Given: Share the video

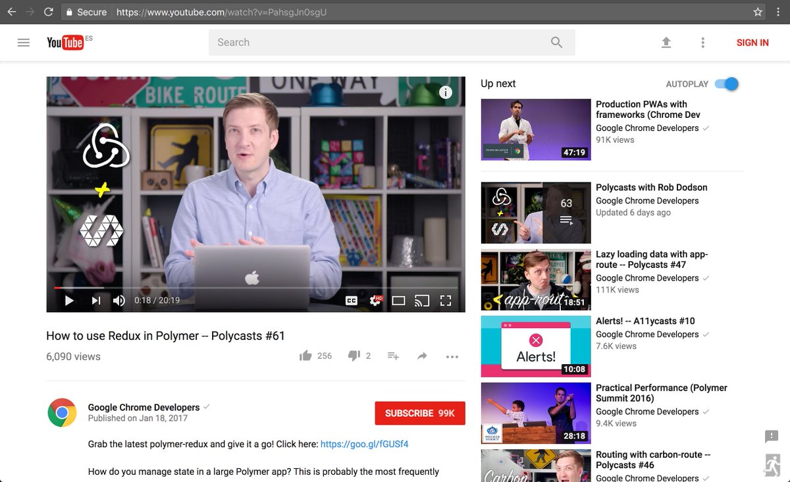Looking at the screenshot, I should tap(422, 356).
